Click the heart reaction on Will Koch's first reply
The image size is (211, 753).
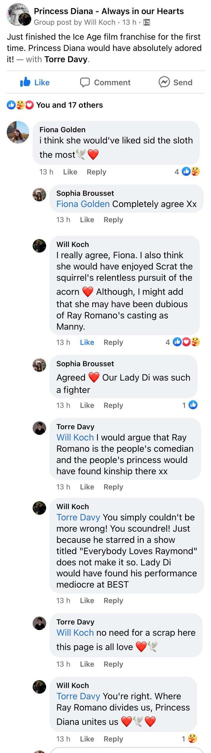click(186, 342)
